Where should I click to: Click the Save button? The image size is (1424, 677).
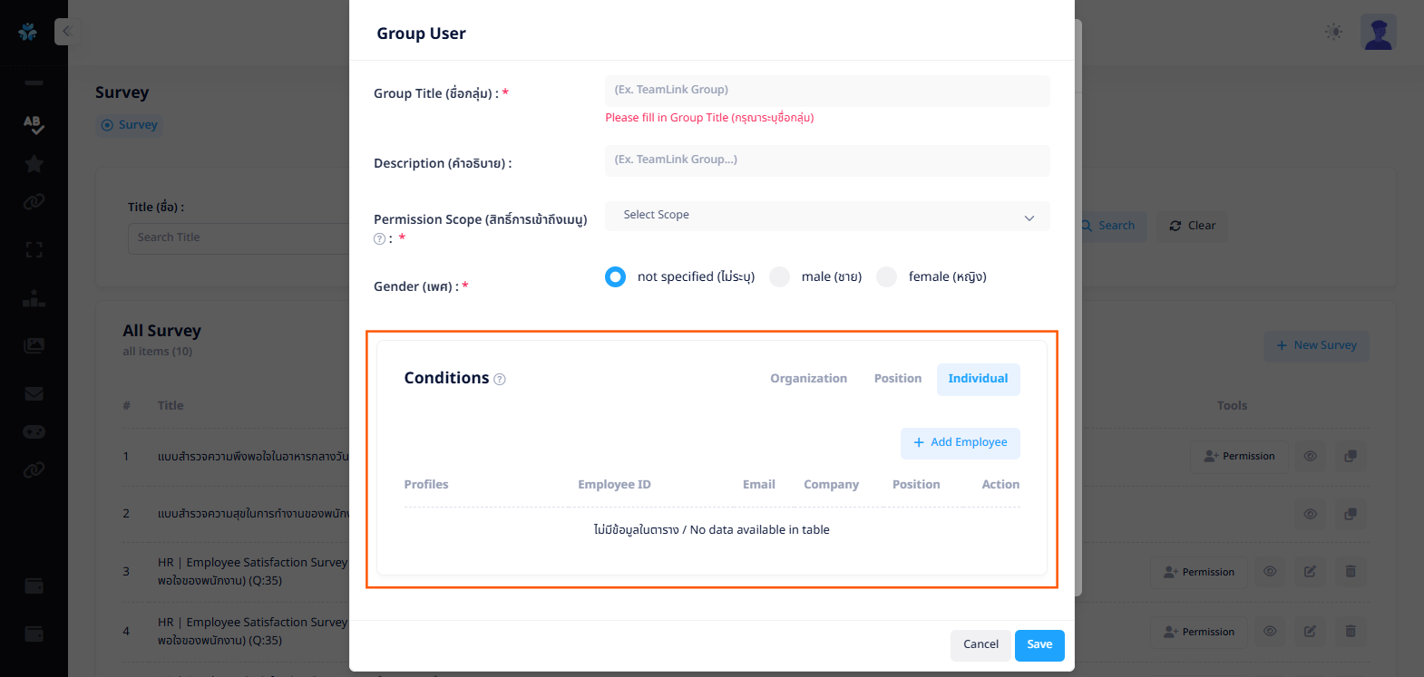(1039, 645)
